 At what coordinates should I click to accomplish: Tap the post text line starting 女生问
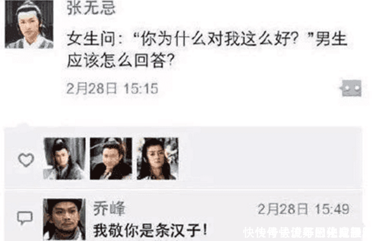[207, 39]
